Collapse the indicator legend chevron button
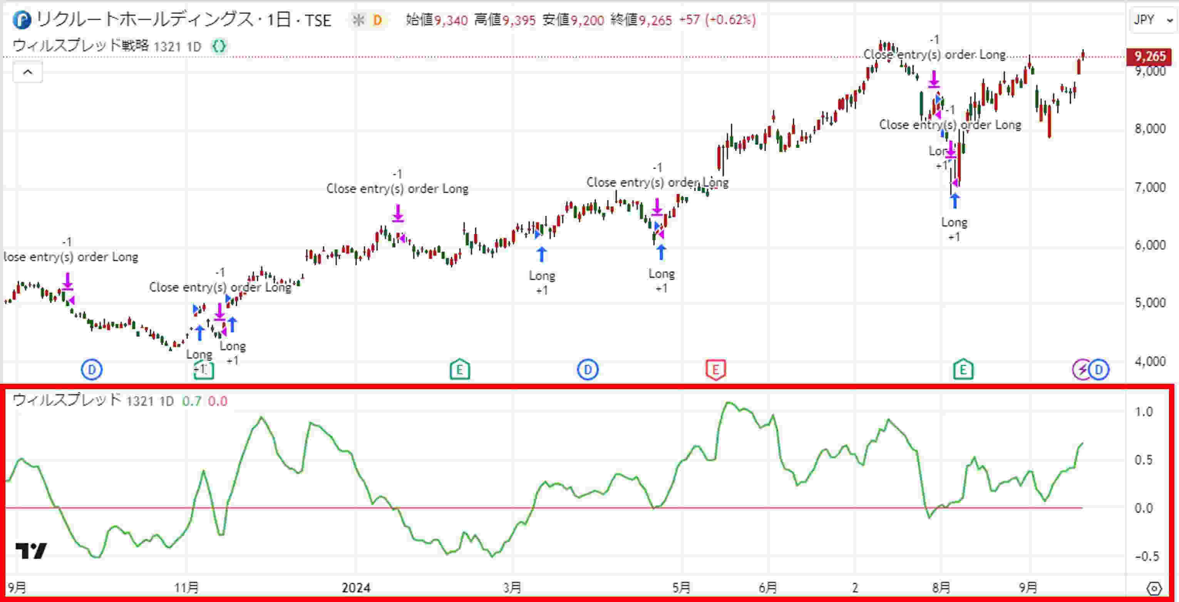The height and width of the screenshot is (602, 1179). coord(27,72)
